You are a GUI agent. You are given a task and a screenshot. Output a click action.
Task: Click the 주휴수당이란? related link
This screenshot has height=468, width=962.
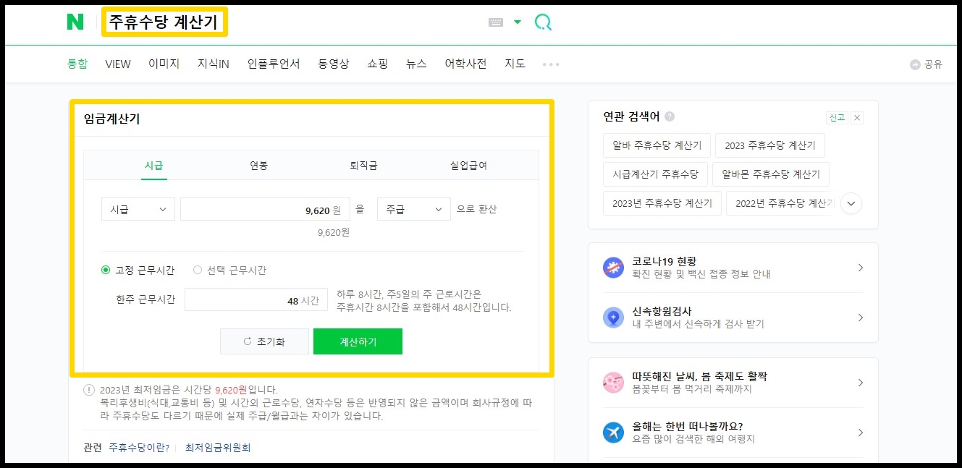[x=139, y=448]
